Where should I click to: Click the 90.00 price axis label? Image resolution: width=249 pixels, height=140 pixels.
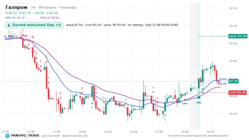pos(233,61)
